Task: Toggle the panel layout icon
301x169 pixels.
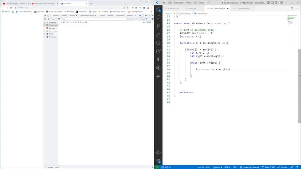Action: tap(272, 3)
